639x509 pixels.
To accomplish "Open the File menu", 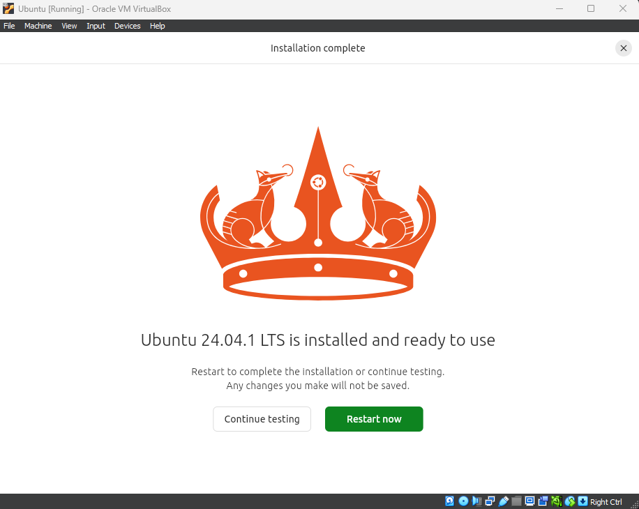I will tap(9, 26).
